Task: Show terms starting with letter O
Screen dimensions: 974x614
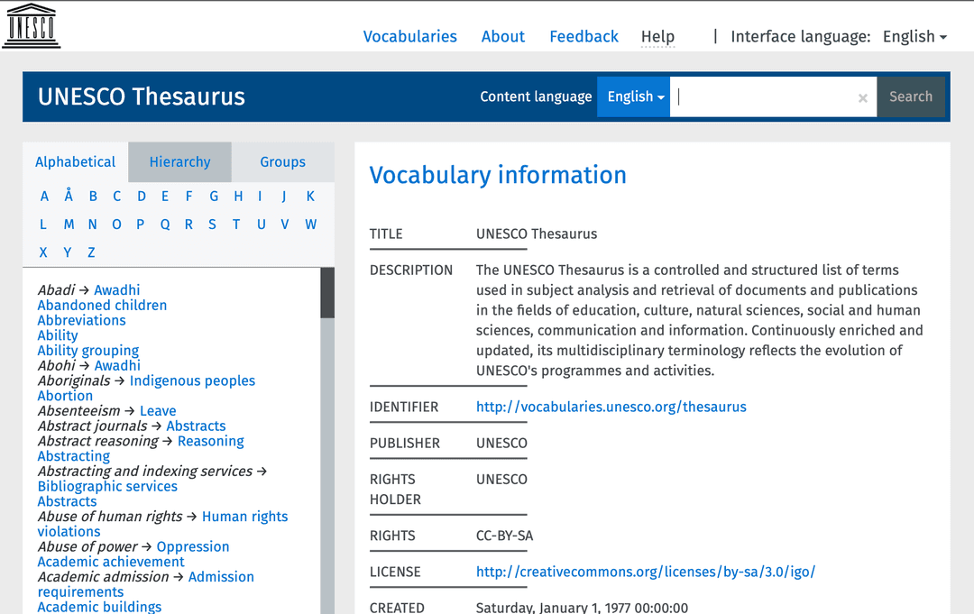Action: pyautogui.click(x=116, y=225)
